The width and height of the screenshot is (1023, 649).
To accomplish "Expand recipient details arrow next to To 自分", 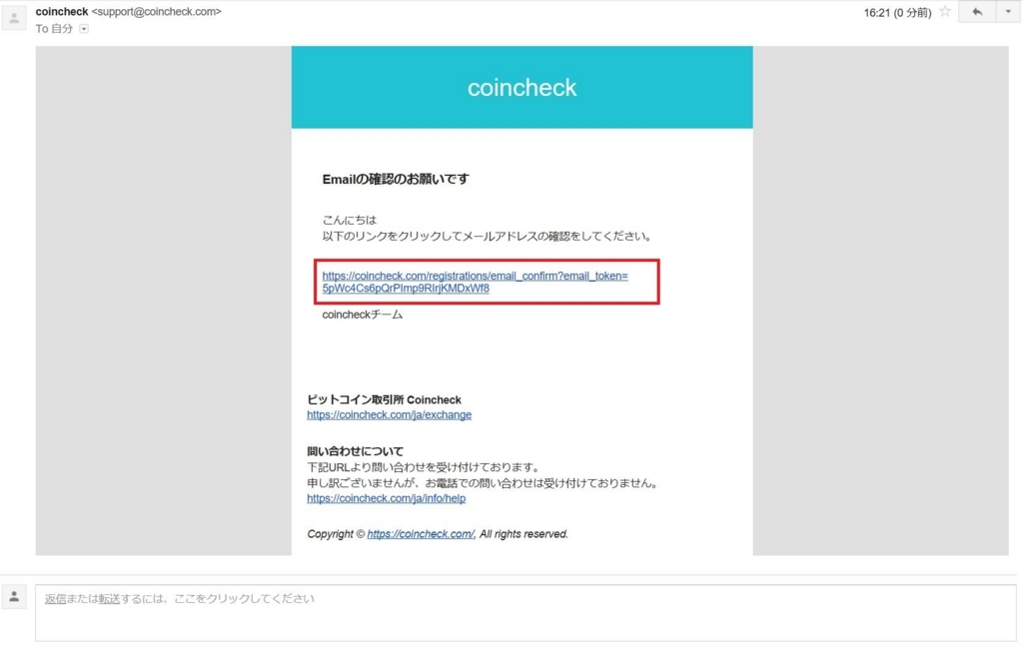I will pos(84,29).
